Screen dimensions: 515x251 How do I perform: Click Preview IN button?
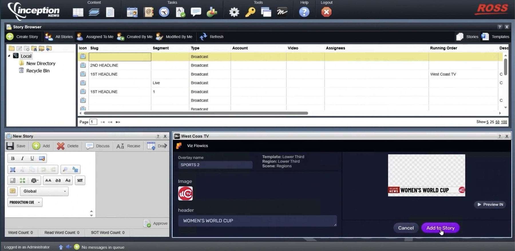point(490,204)
